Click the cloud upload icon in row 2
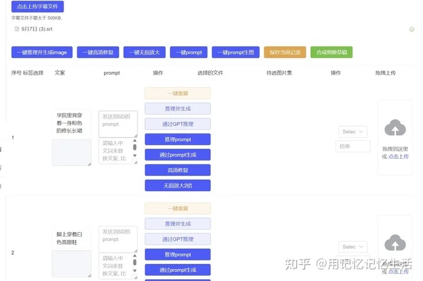Screen dimensions: 423x281 coord(395,242)
